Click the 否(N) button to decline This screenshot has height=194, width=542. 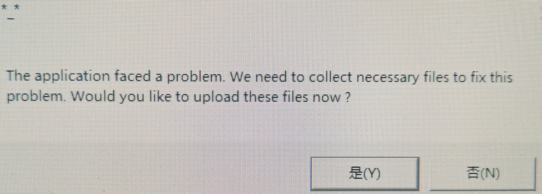click(x=483, y=173)
